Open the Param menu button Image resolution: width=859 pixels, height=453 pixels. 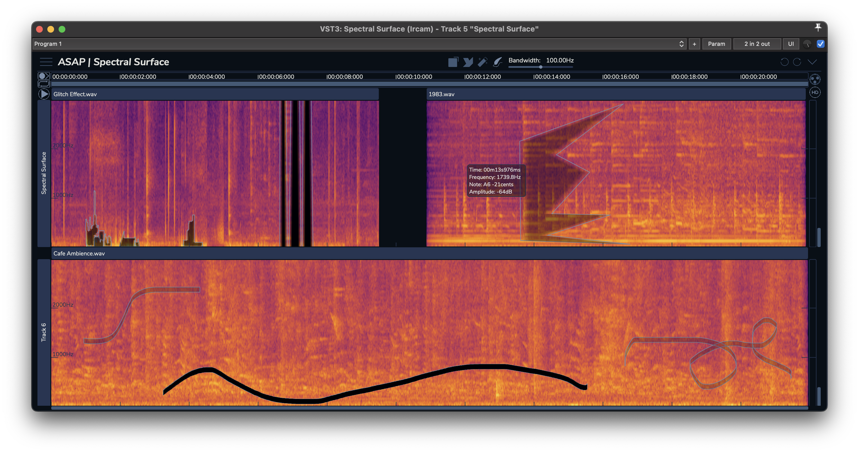coord(716,44)
